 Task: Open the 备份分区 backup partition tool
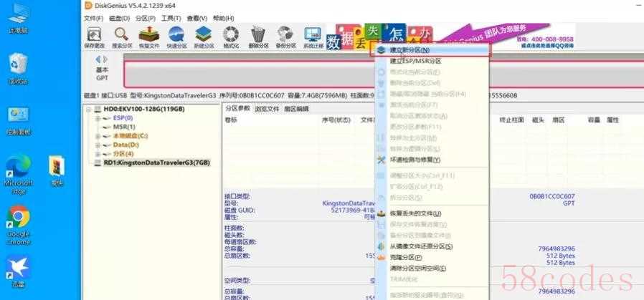pos(285,37)
